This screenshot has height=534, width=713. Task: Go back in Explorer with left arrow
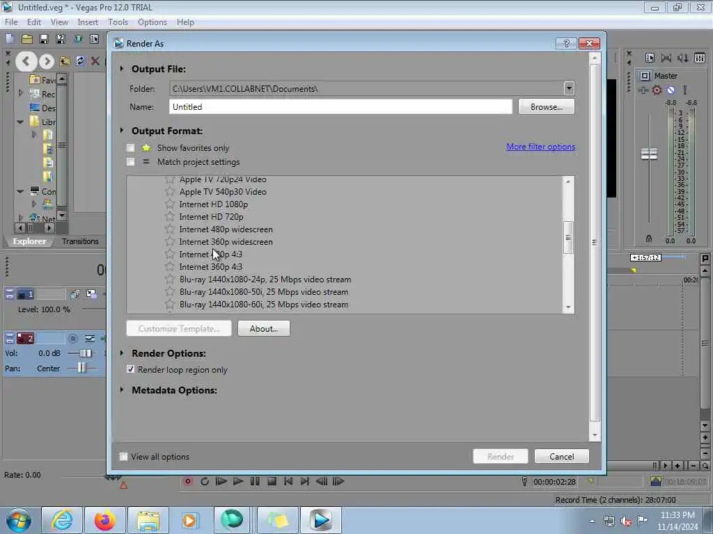[26, 61]
